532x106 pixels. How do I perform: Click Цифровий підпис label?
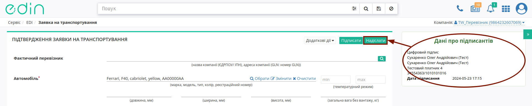coord(423,52)
